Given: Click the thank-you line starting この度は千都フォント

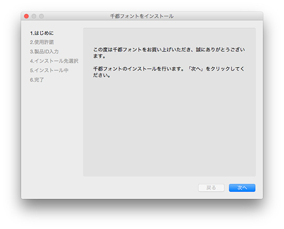Looking at the screenshot, I should click(x=169, y=50).
